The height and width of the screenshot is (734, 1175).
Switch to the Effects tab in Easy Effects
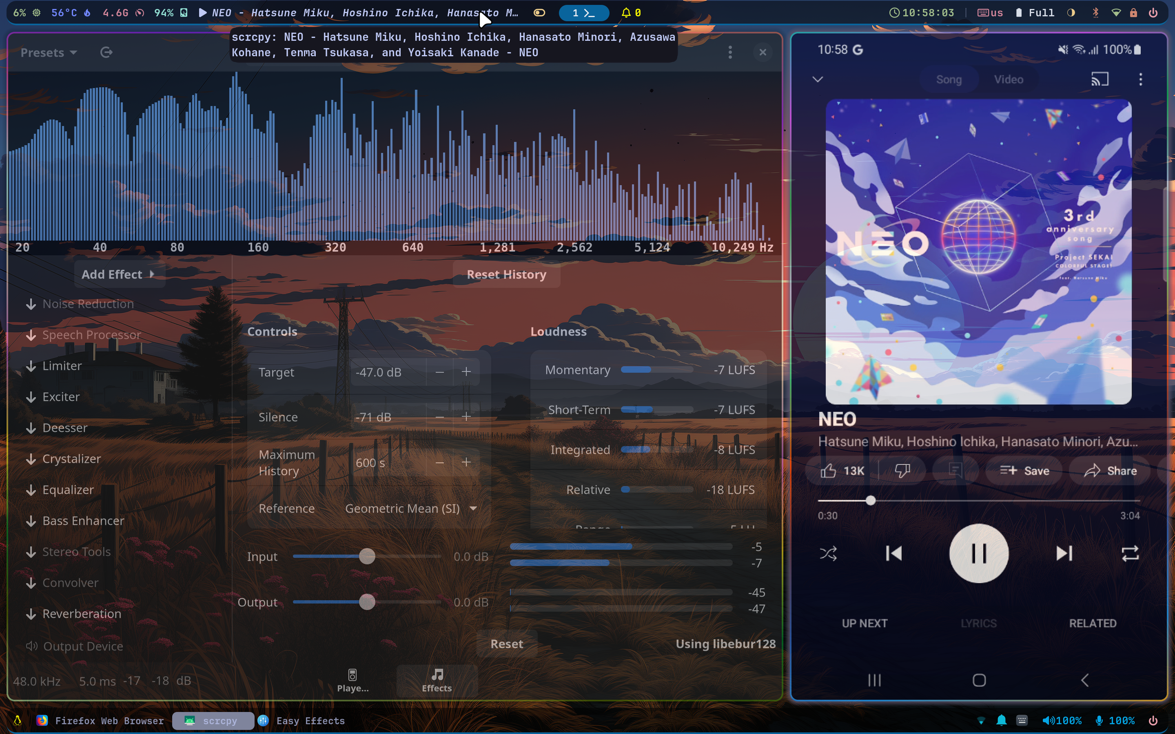pyautogui.click(x=437, y=681)
